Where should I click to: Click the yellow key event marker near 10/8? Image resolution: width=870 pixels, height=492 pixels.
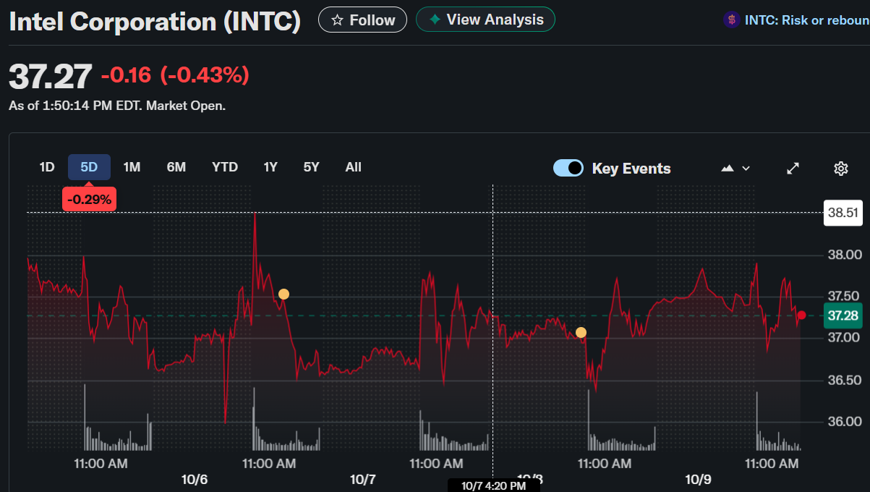click(581, 333)
